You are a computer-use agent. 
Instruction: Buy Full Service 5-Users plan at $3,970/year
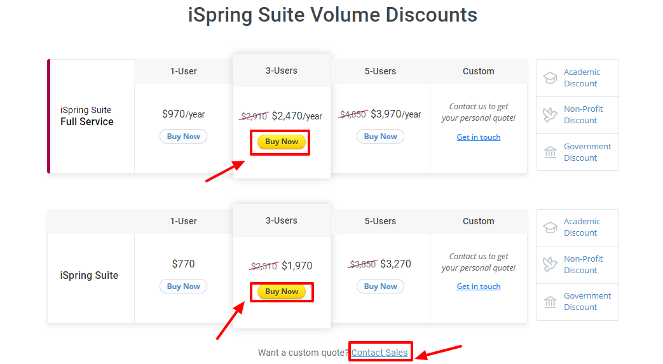tap(380, 137)
